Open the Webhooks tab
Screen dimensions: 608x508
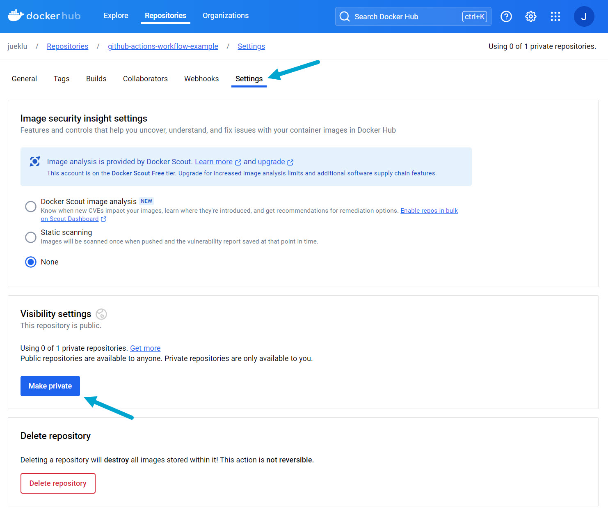pyautogui.click(x=201, y=79)
